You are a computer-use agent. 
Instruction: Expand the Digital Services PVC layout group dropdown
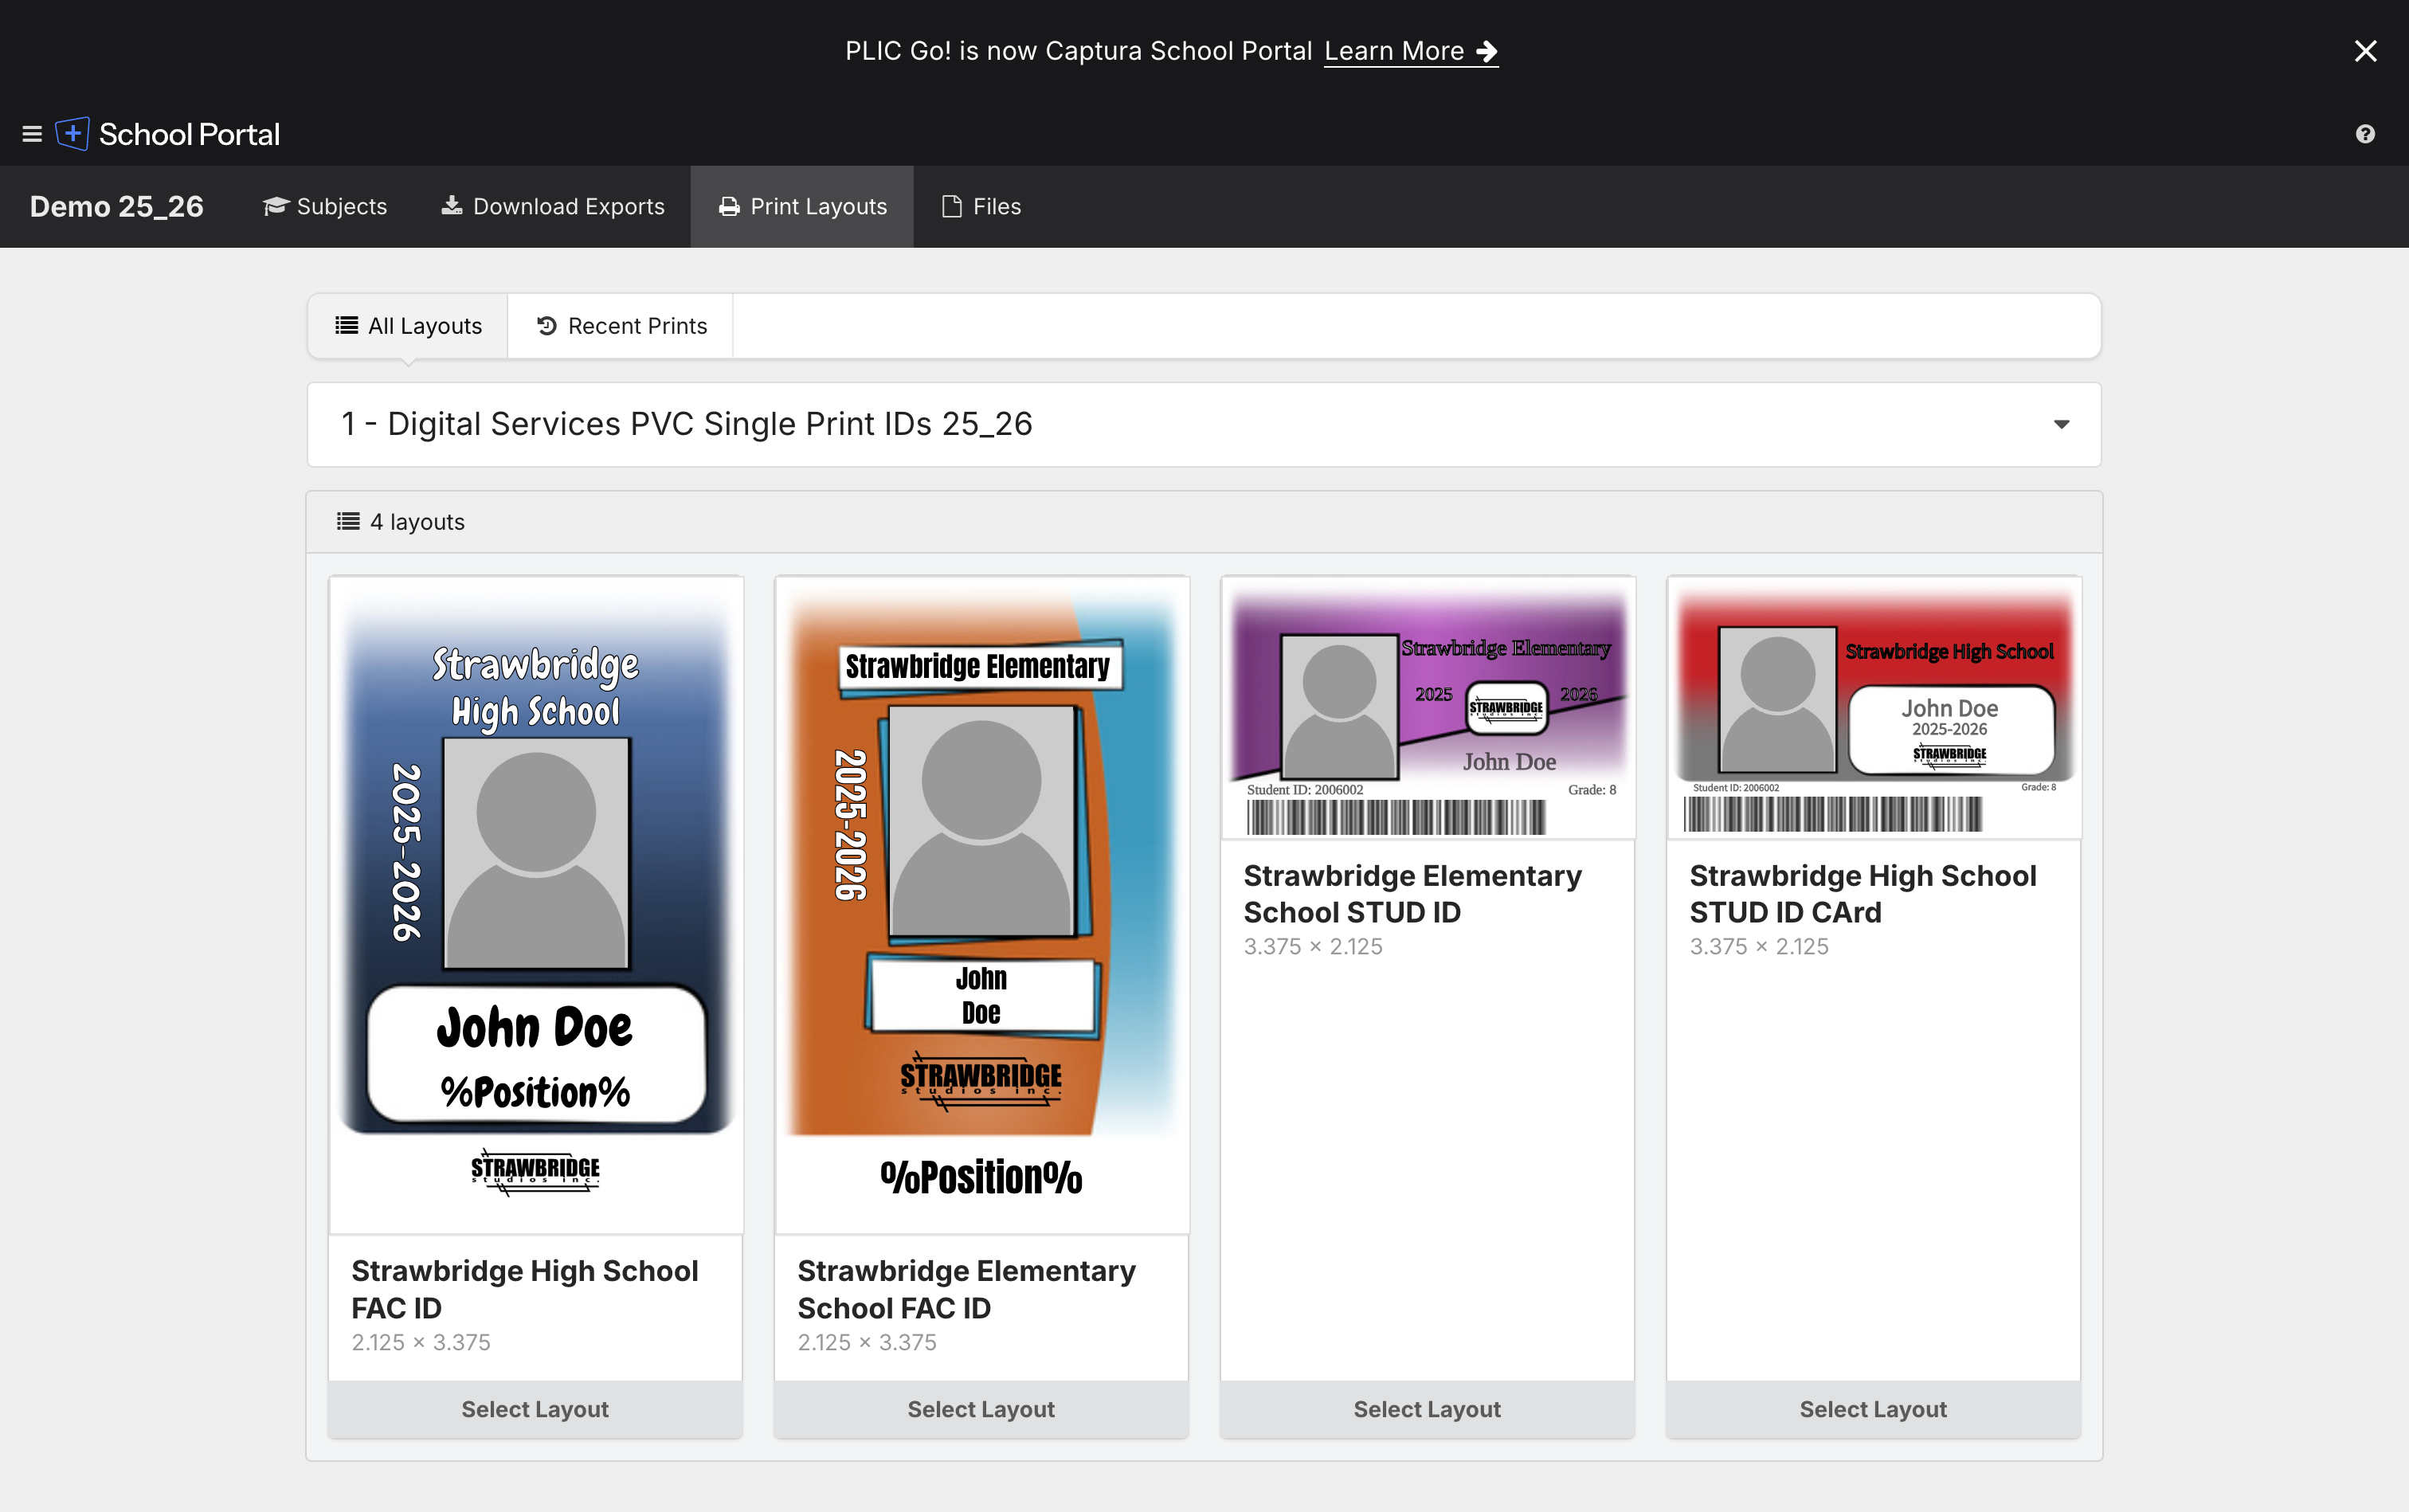(x=1204, y=424)
